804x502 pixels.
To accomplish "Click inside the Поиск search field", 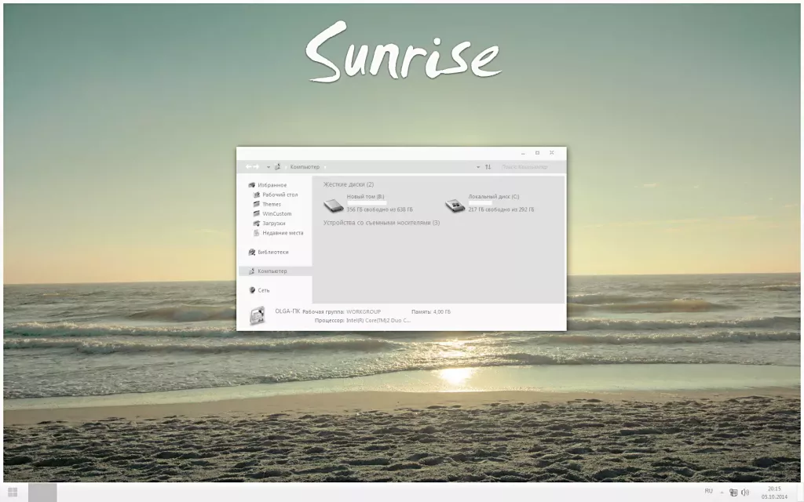I will tap(524, 166).
